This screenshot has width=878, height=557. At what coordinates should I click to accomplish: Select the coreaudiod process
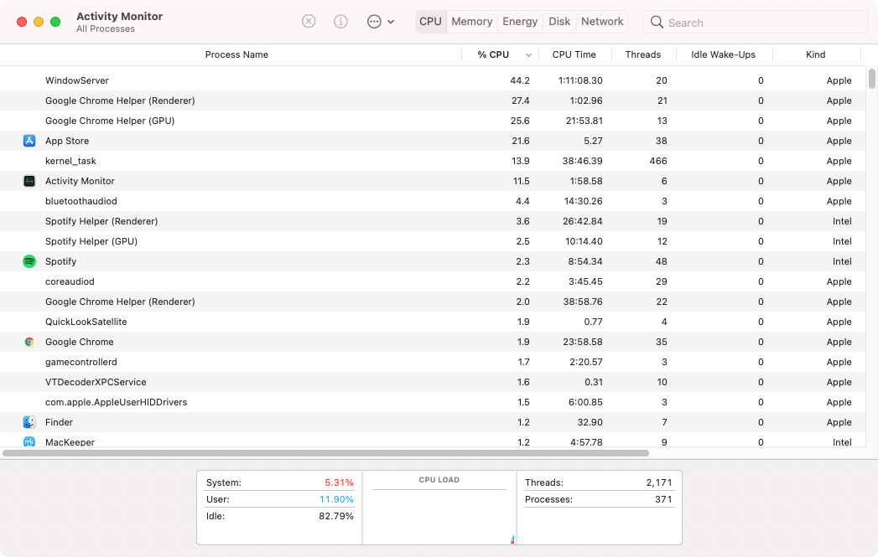pyautogui.click(x=431, y=281)
